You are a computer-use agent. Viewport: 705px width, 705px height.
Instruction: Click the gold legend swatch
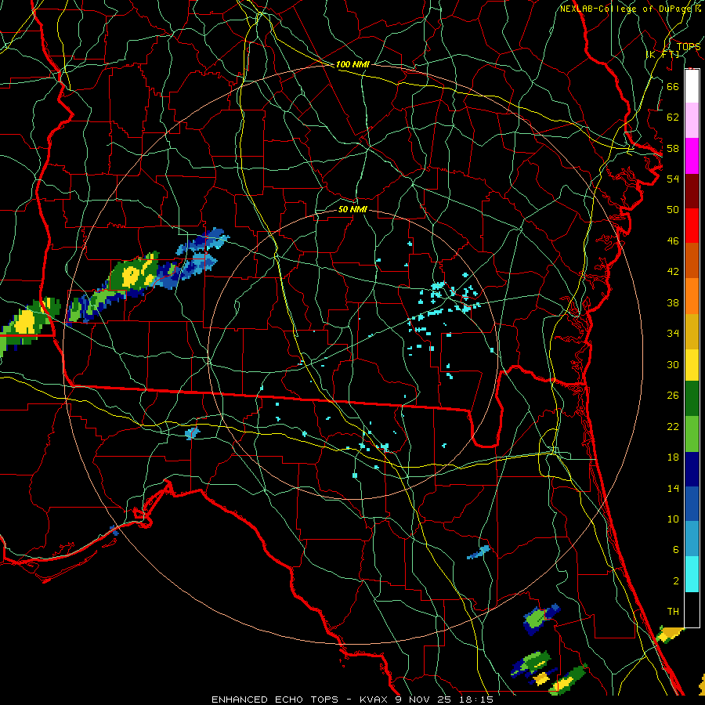point(692,331)
